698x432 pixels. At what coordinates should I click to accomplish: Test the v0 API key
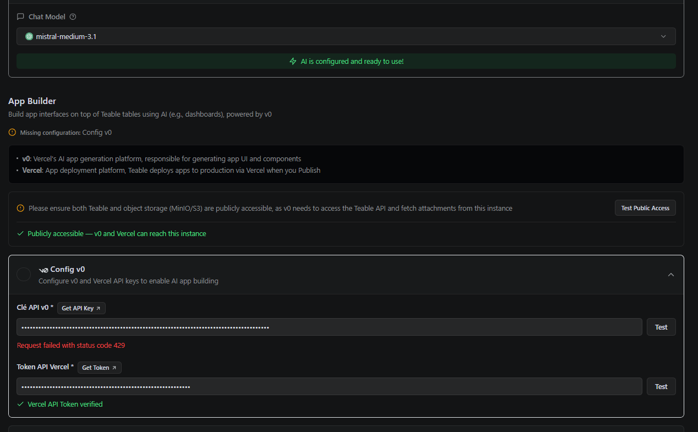pyautogui.click(x=661, y=327)
